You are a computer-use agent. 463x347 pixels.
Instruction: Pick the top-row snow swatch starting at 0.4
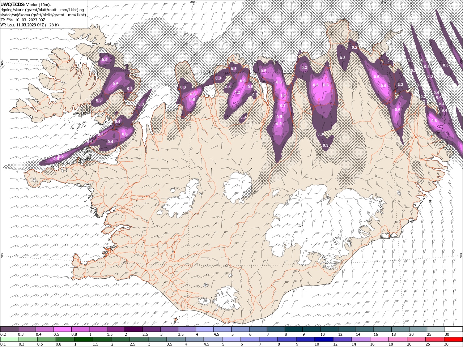coord(44,329)
